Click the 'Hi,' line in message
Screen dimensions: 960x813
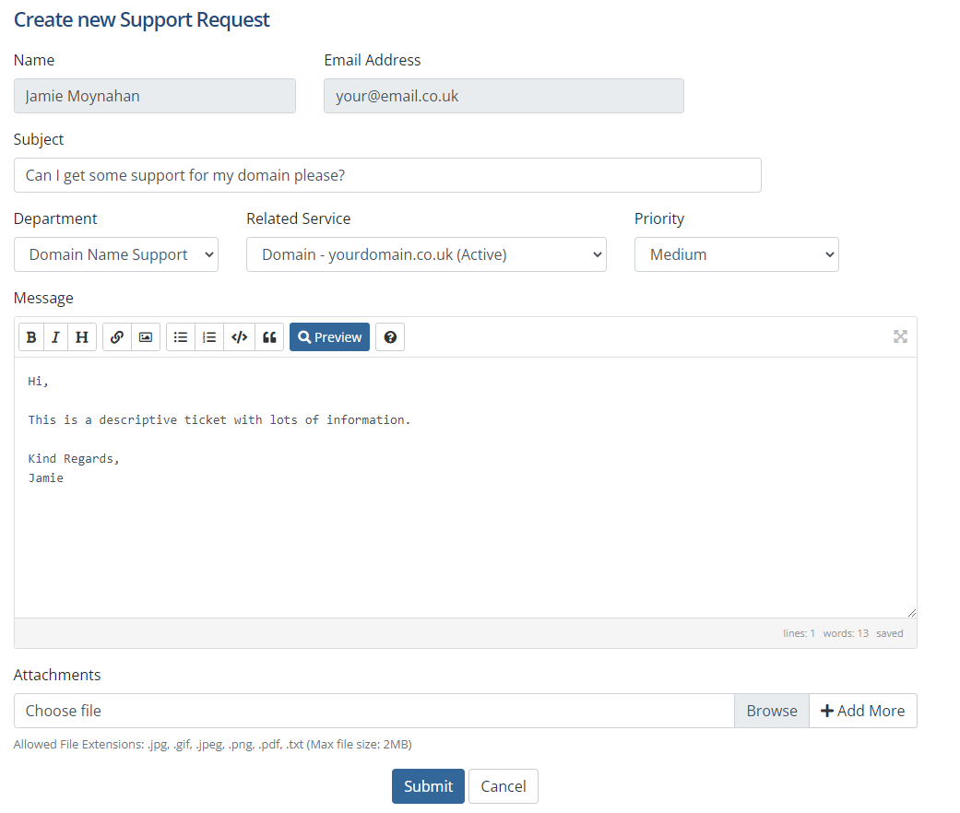(x=38, y=381)
